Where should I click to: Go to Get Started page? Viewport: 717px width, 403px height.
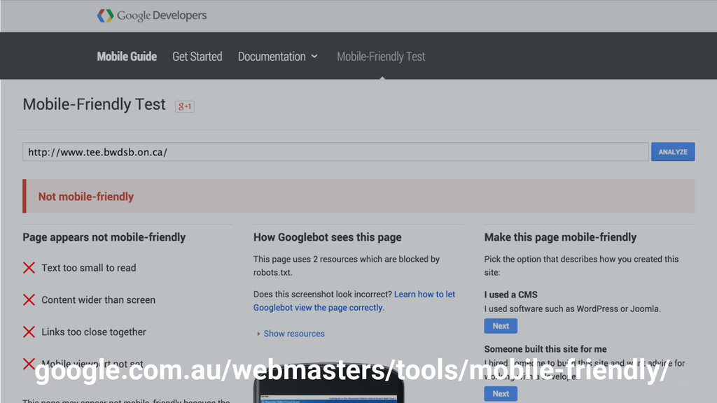197,56
